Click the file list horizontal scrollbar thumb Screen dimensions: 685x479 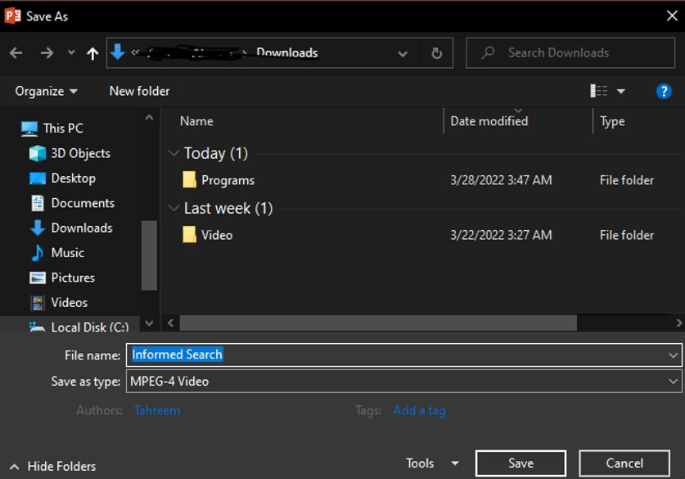pos(378,323)
